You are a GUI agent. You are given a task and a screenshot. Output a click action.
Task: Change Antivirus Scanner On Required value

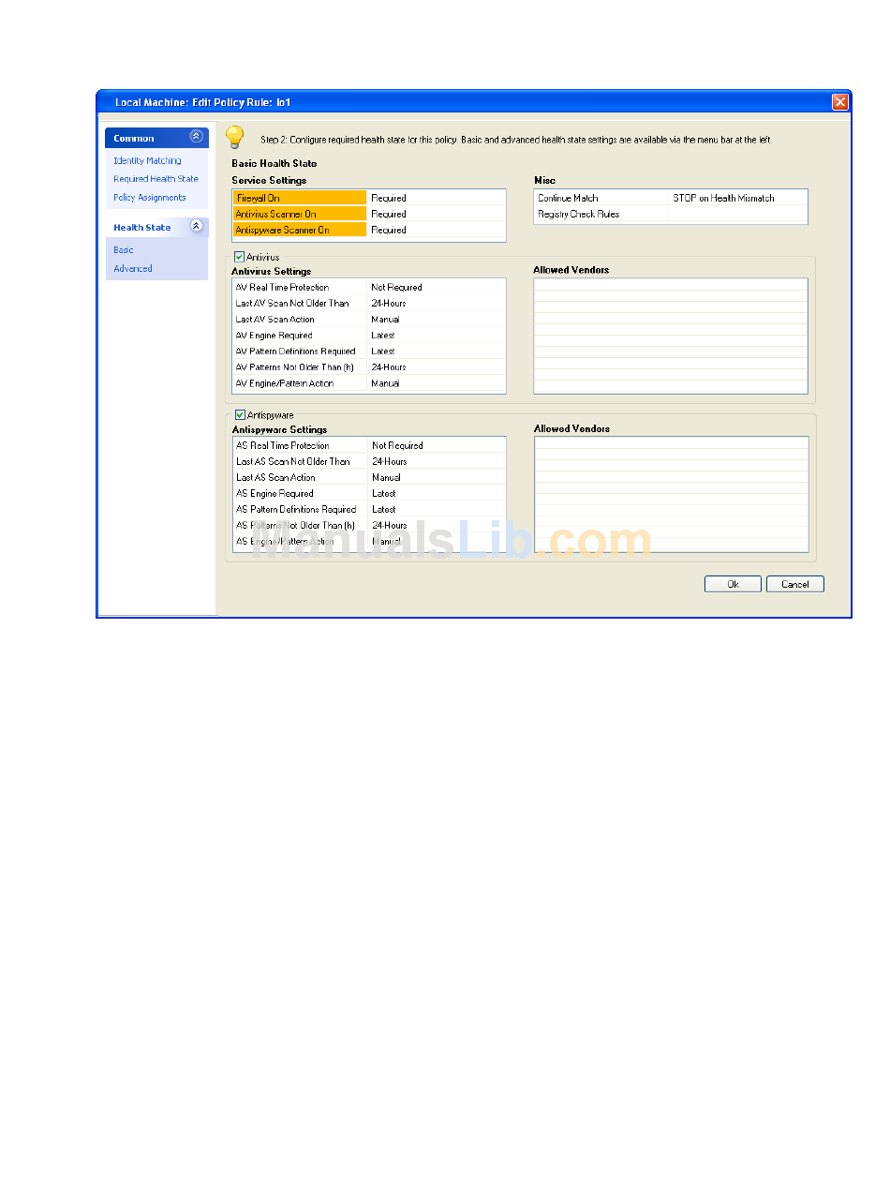tap(436, 214)
